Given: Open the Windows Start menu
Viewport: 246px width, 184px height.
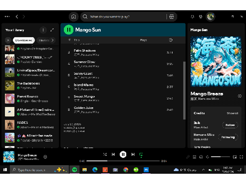Looking at the screenshot, I should coord(5,170).
